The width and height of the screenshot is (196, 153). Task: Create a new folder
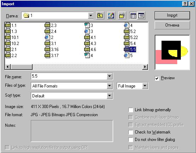(x=122, y=16)
